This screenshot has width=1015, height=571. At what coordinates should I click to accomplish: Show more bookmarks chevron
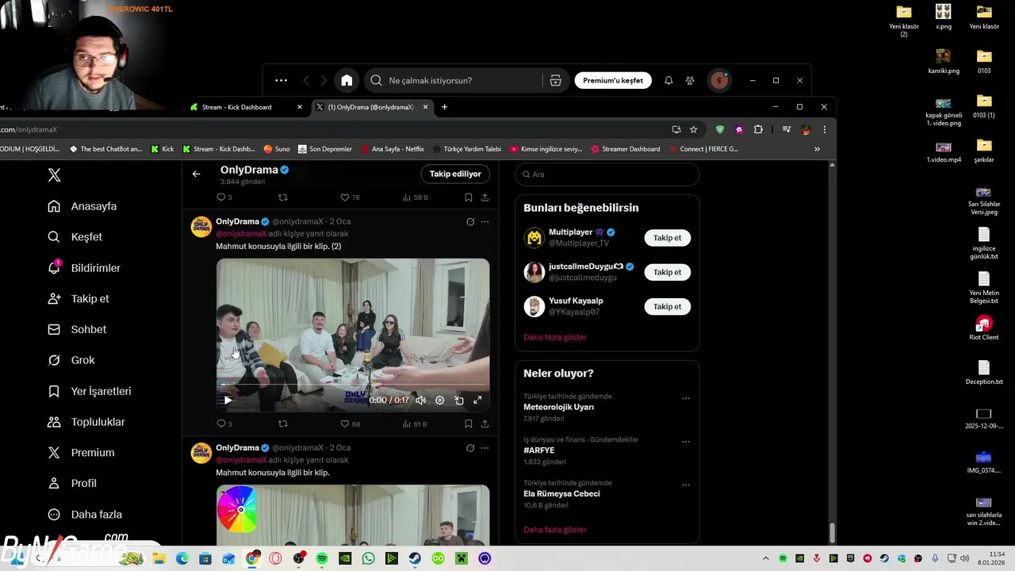point(817,149)
